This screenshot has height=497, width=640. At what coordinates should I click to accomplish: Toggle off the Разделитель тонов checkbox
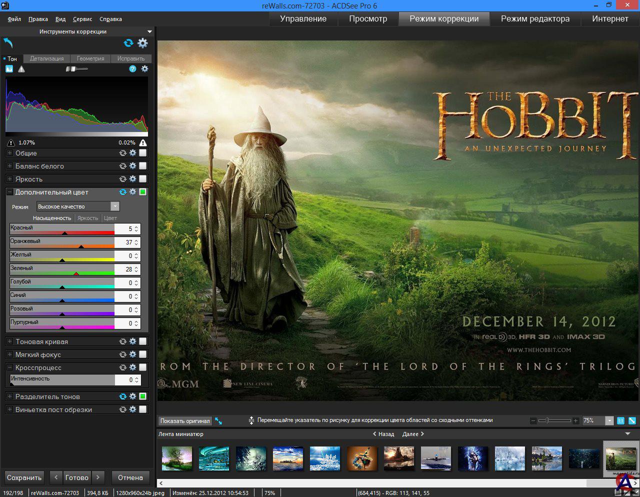(x=142, y=396)
